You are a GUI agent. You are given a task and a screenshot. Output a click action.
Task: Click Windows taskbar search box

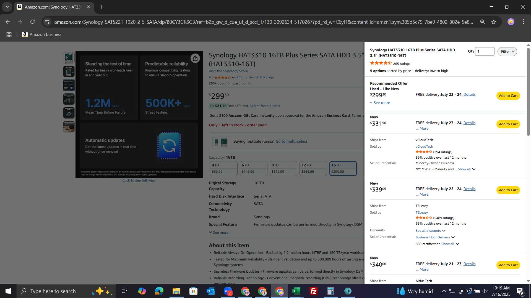point(66,291)
